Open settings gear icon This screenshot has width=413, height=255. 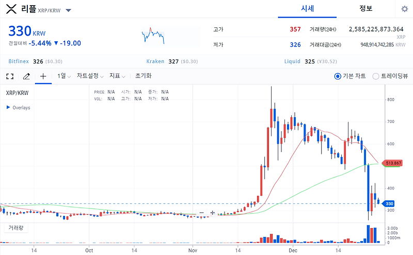pyautogui.click(x=405, y=9)
